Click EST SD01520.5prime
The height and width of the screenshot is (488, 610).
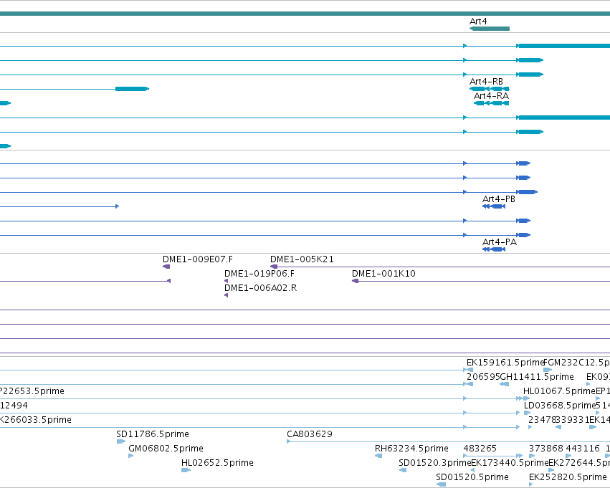(441, 484)
